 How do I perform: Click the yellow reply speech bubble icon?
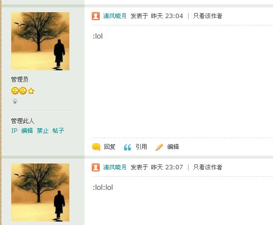(x=96, y=147)
